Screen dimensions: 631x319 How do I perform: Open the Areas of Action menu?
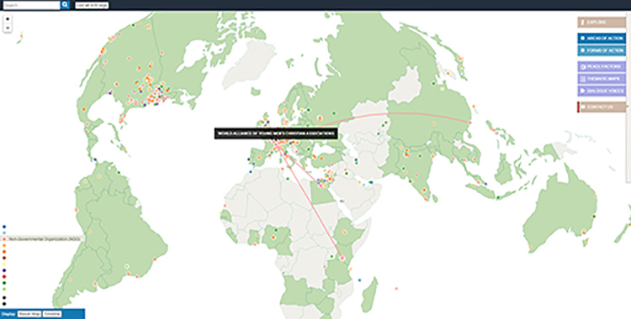pos(602,39)
